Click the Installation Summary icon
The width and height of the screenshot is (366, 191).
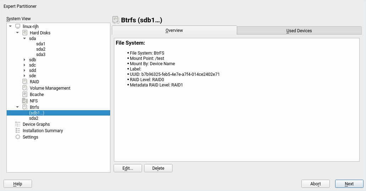tap(18, 131)
